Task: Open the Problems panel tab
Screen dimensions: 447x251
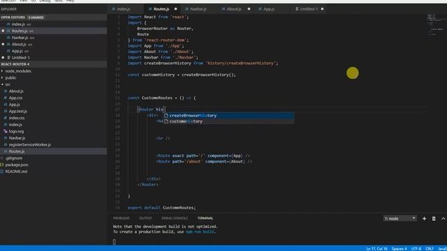Action: [121, 218]
